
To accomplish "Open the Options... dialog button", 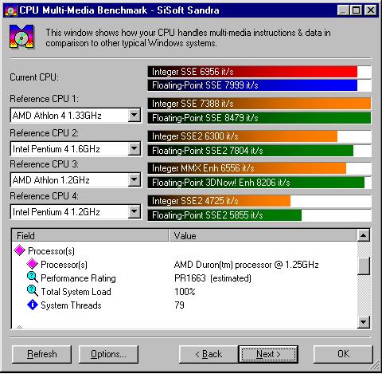I will click(108, 354).
